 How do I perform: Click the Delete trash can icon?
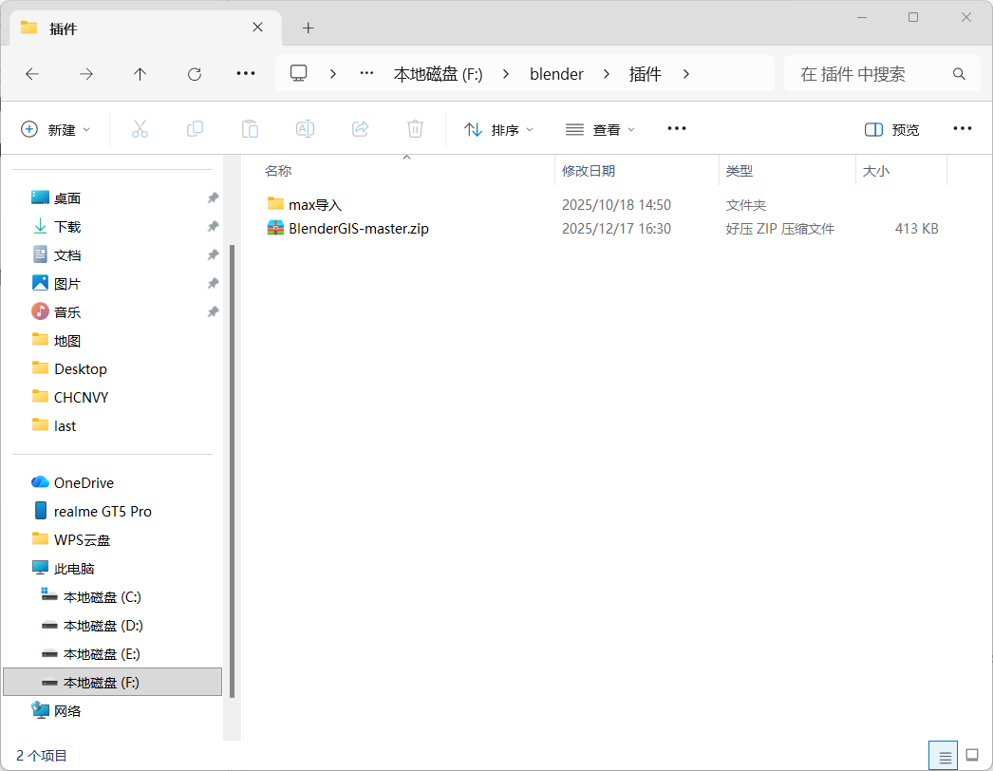pos(416,129)
